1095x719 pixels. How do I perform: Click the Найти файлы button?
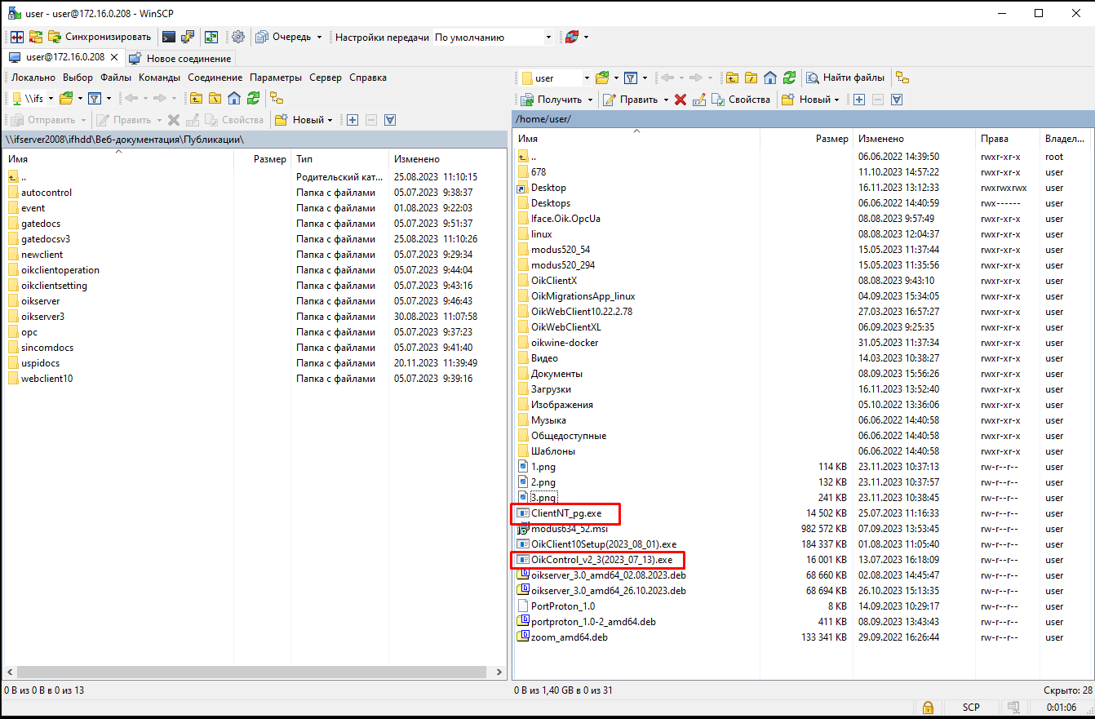click(x=845, y=78)
